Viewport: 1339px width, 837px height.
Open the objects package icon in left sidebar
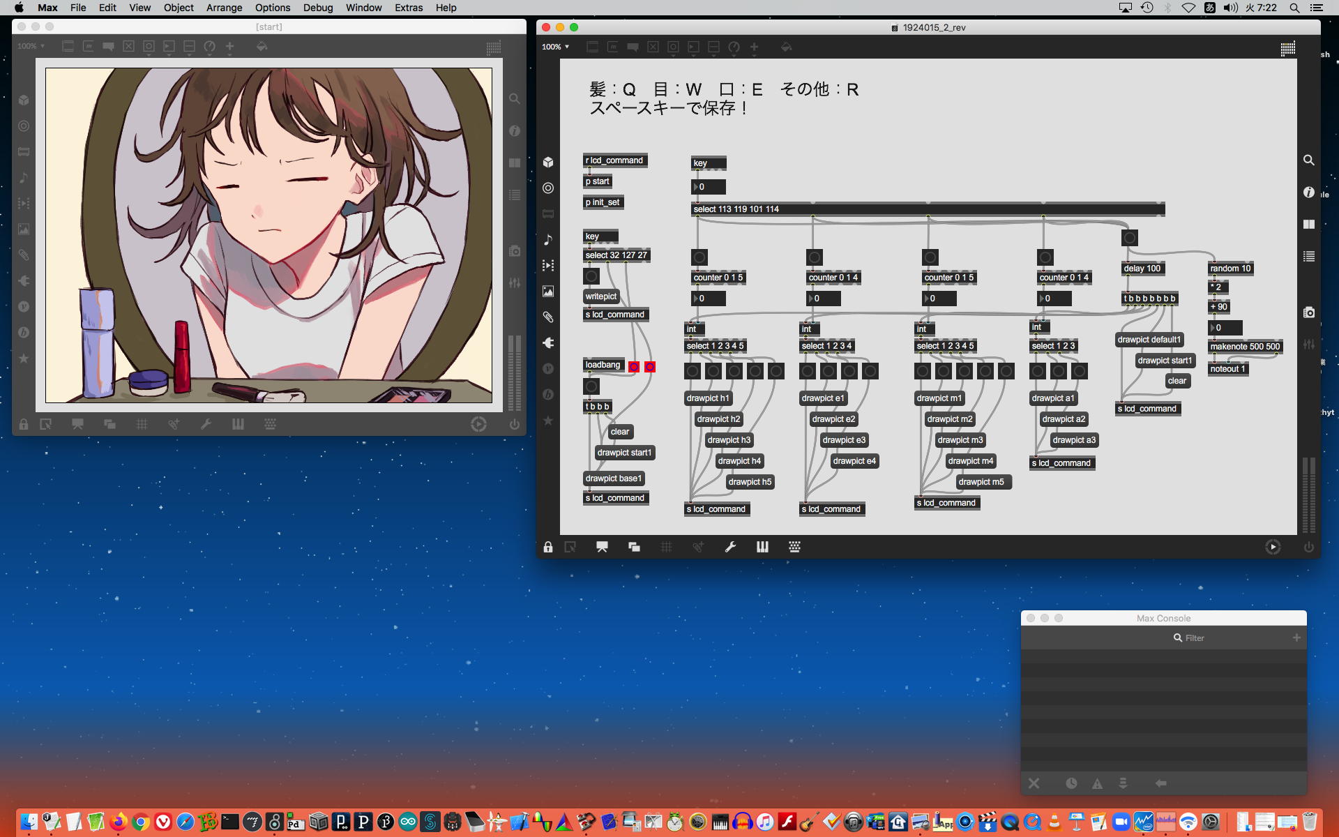548,162
